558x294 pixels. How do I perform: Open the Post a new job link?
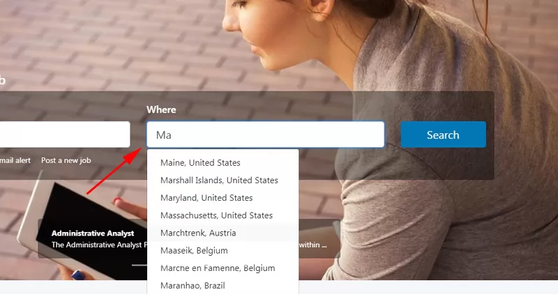click(66, 160)
